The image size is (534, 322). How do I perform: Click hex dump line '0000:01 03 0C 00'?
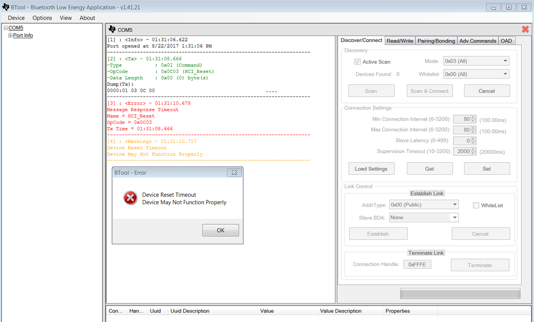point(131,91)
